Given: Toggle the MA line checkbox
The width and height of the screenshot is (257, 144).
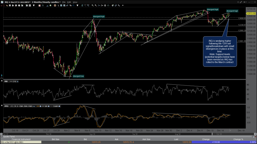Looking at the screenshot, I should pyautogui.click(x=48, y=106).
